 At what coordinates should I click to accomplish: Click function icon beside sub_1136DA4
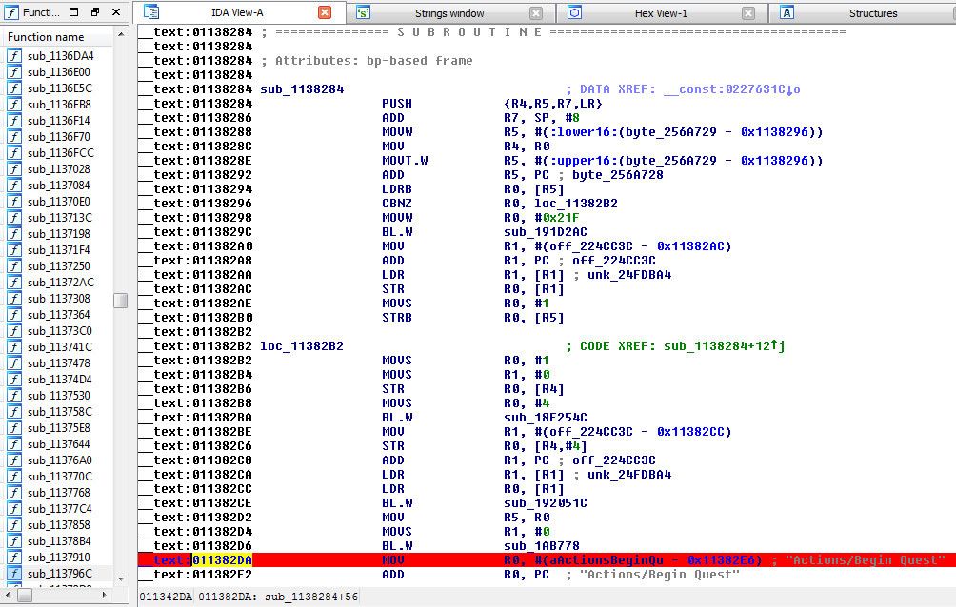14,56
